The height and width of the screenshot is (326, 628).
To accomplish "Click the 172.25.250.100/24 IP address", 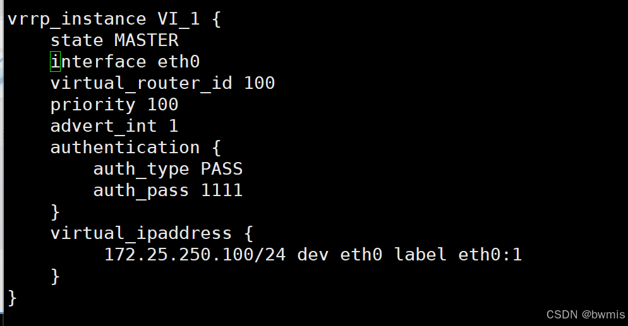I will [195, 255].
